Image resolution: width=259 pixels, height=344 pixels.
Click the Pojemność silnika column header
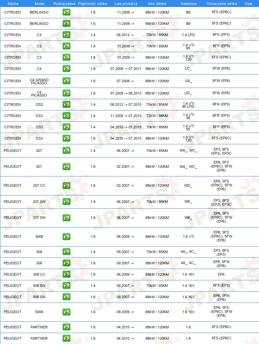[92, 4]
